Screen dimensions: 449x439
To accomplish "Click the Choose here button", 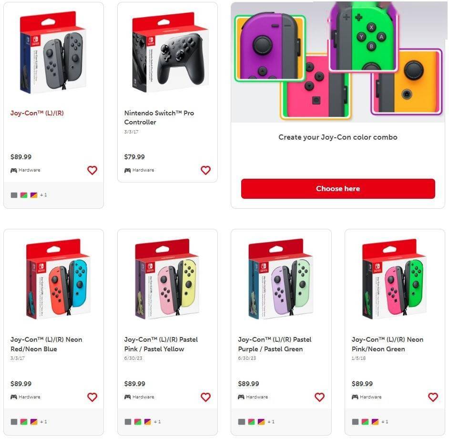I will (338, 189).
